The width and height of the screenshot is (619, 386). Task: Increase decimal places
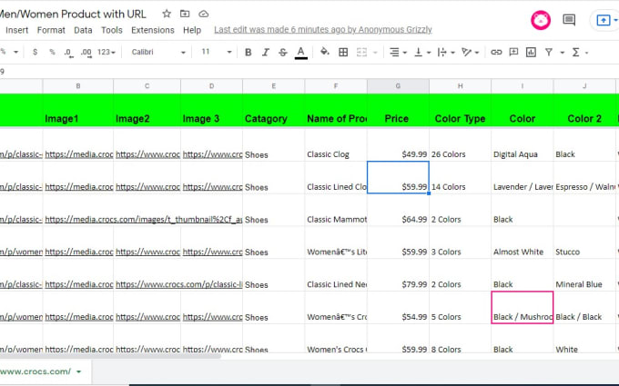tap(86, 53)
